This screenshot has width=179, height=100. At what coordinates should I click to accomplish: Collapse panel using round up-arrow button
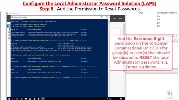(x=176, y=40)
